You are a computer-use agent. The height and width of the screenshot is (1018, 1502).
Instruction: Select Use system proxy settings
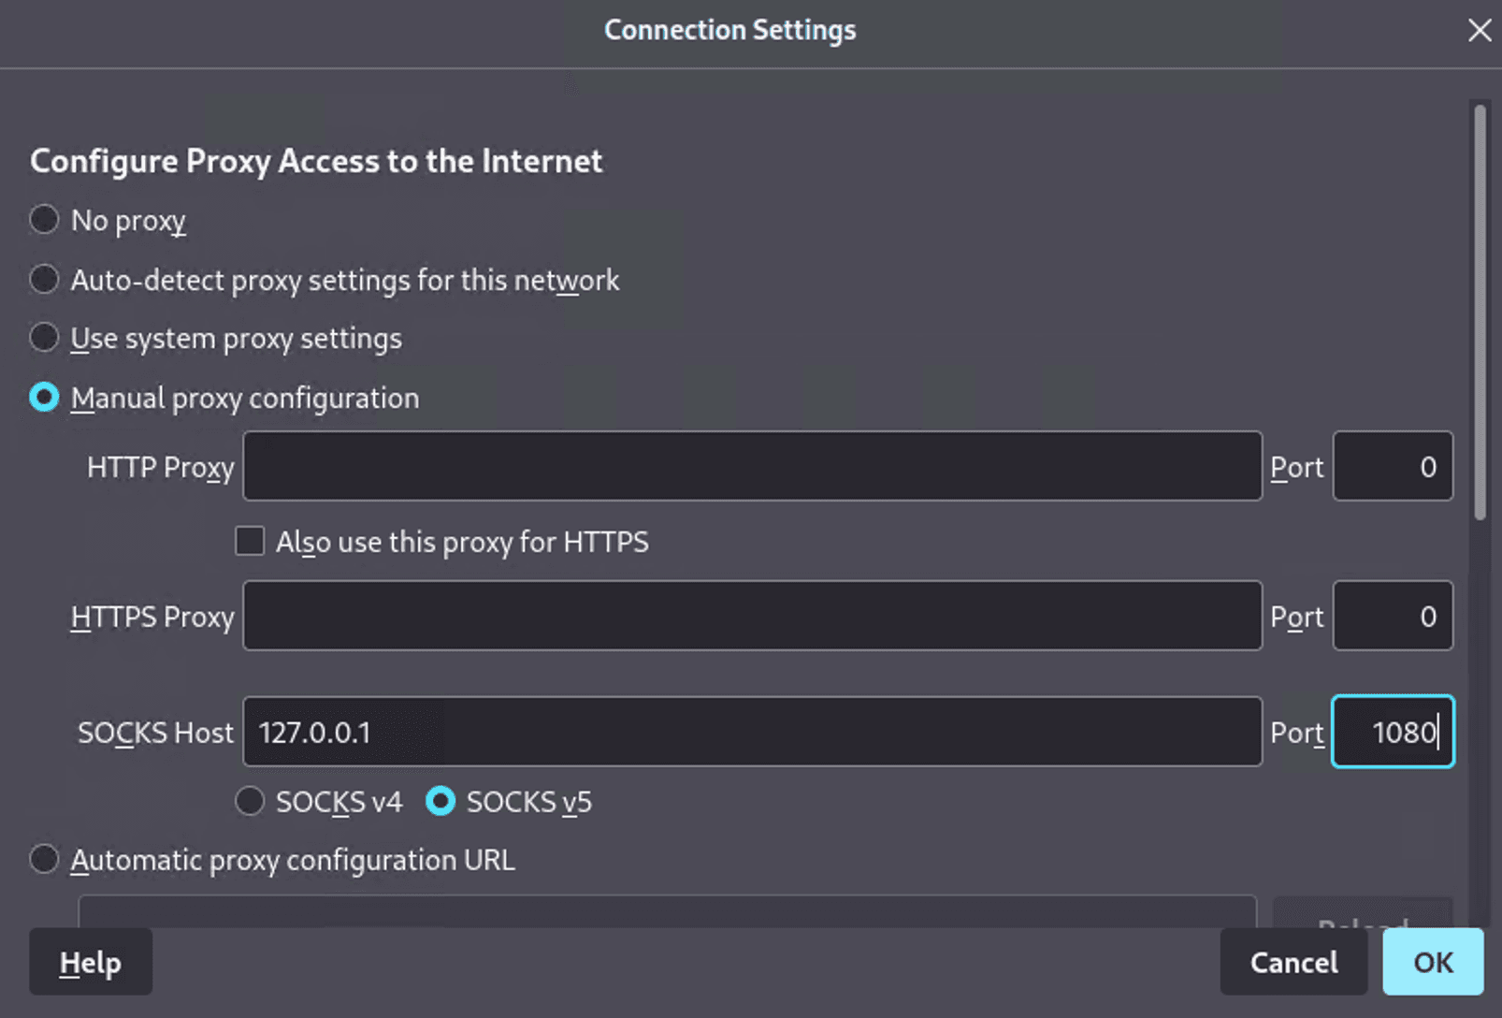pyautogui.click(x=44, y=338)
